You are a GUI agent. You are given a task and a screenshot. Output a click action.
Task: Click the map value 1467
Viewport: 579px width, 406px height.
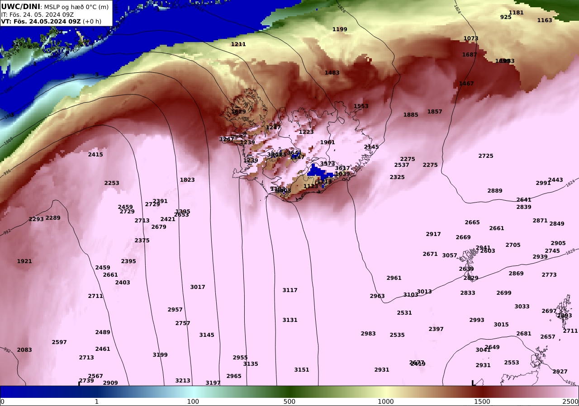coord(466,84)
